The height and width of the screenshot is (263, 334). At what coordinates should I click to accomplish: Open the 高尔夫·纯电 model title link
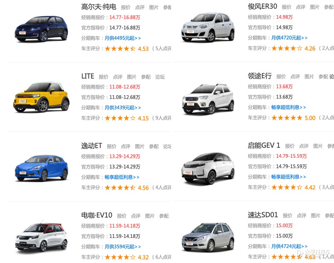[98, 7]
